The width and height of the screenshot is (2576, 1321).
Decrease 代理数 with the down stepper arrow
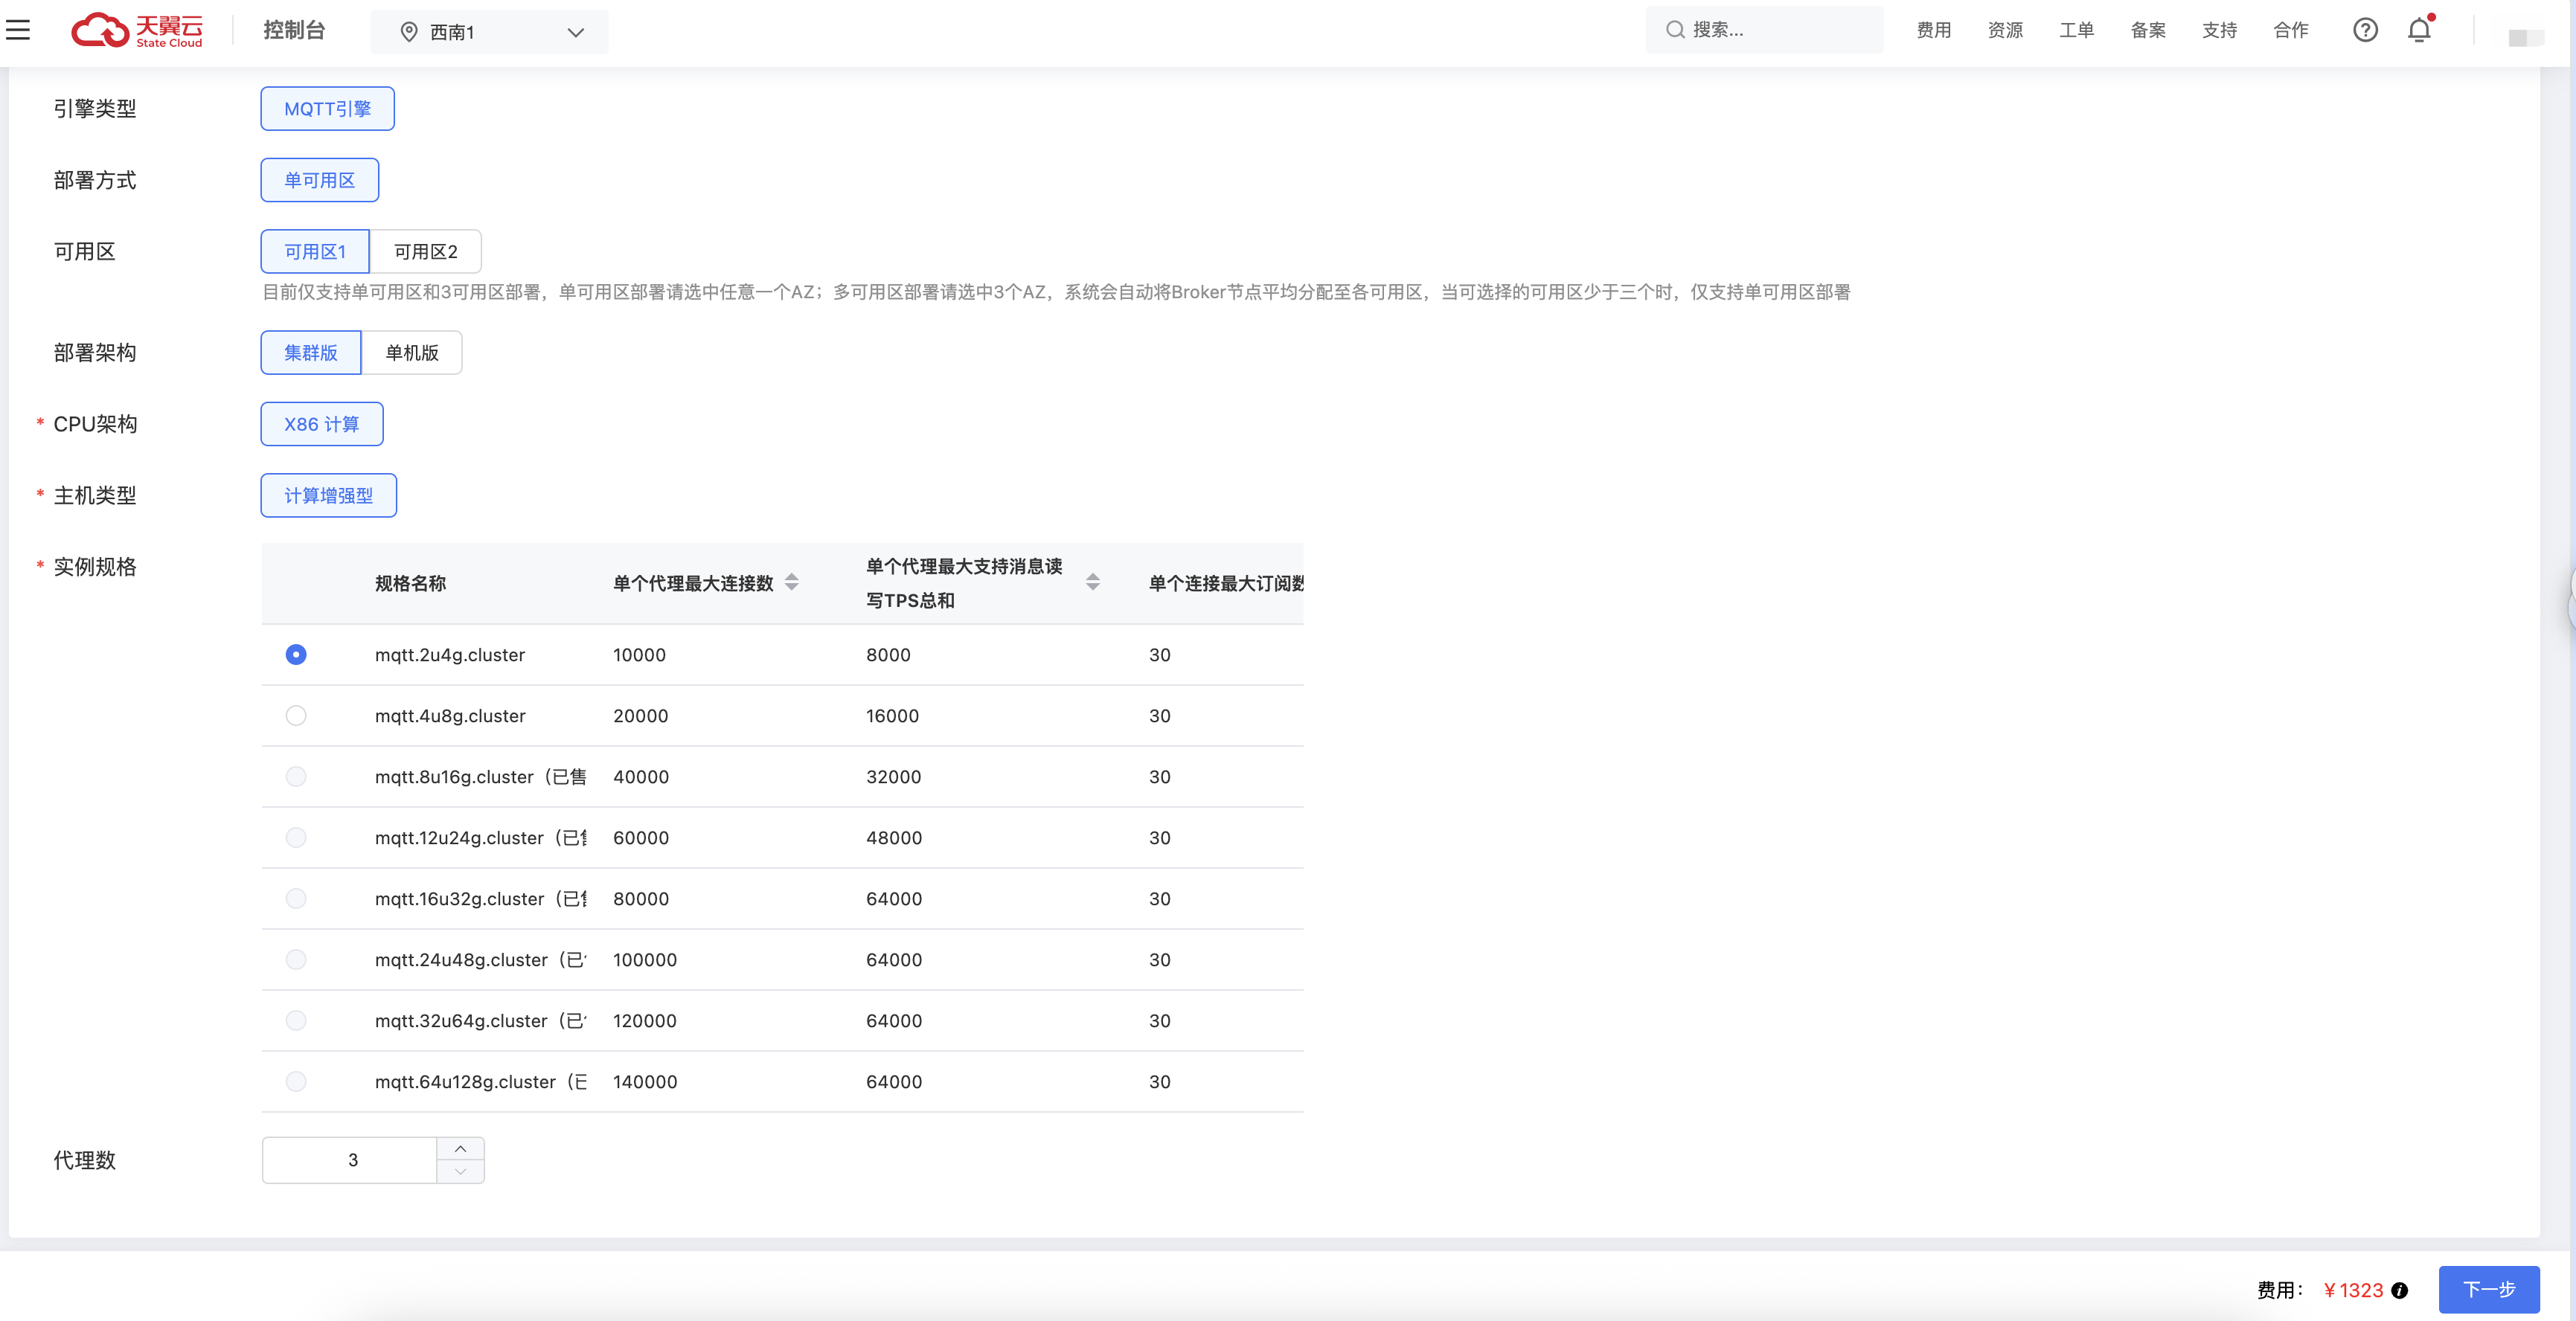(x=461, y=1172)
